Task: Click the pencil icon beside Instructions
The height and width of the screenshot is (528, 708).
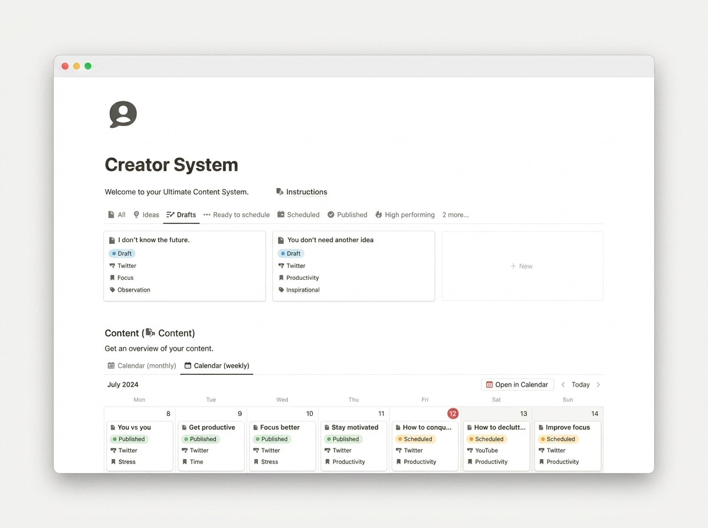Action: pyautogui.click(x=280, y=192)
